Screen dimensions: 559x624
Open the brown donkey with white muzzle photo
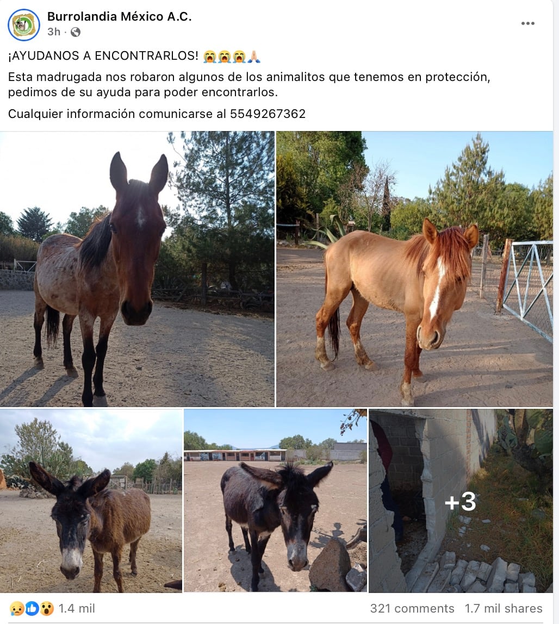tap(91, 501)
